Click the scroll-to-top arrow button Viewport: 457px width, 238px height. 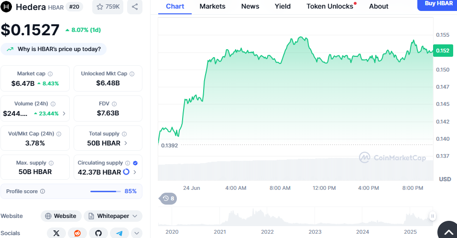[x=448, y=232]
